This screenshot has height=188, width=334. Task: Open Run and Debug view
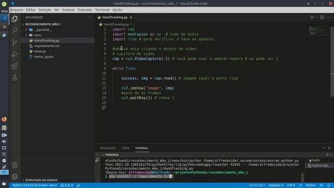(15, 54)
